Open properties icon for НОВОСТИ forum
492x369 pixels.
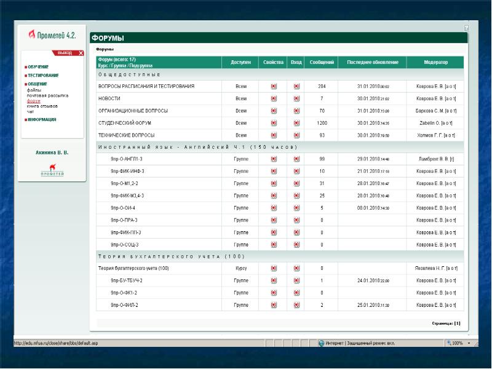point(273,98)
